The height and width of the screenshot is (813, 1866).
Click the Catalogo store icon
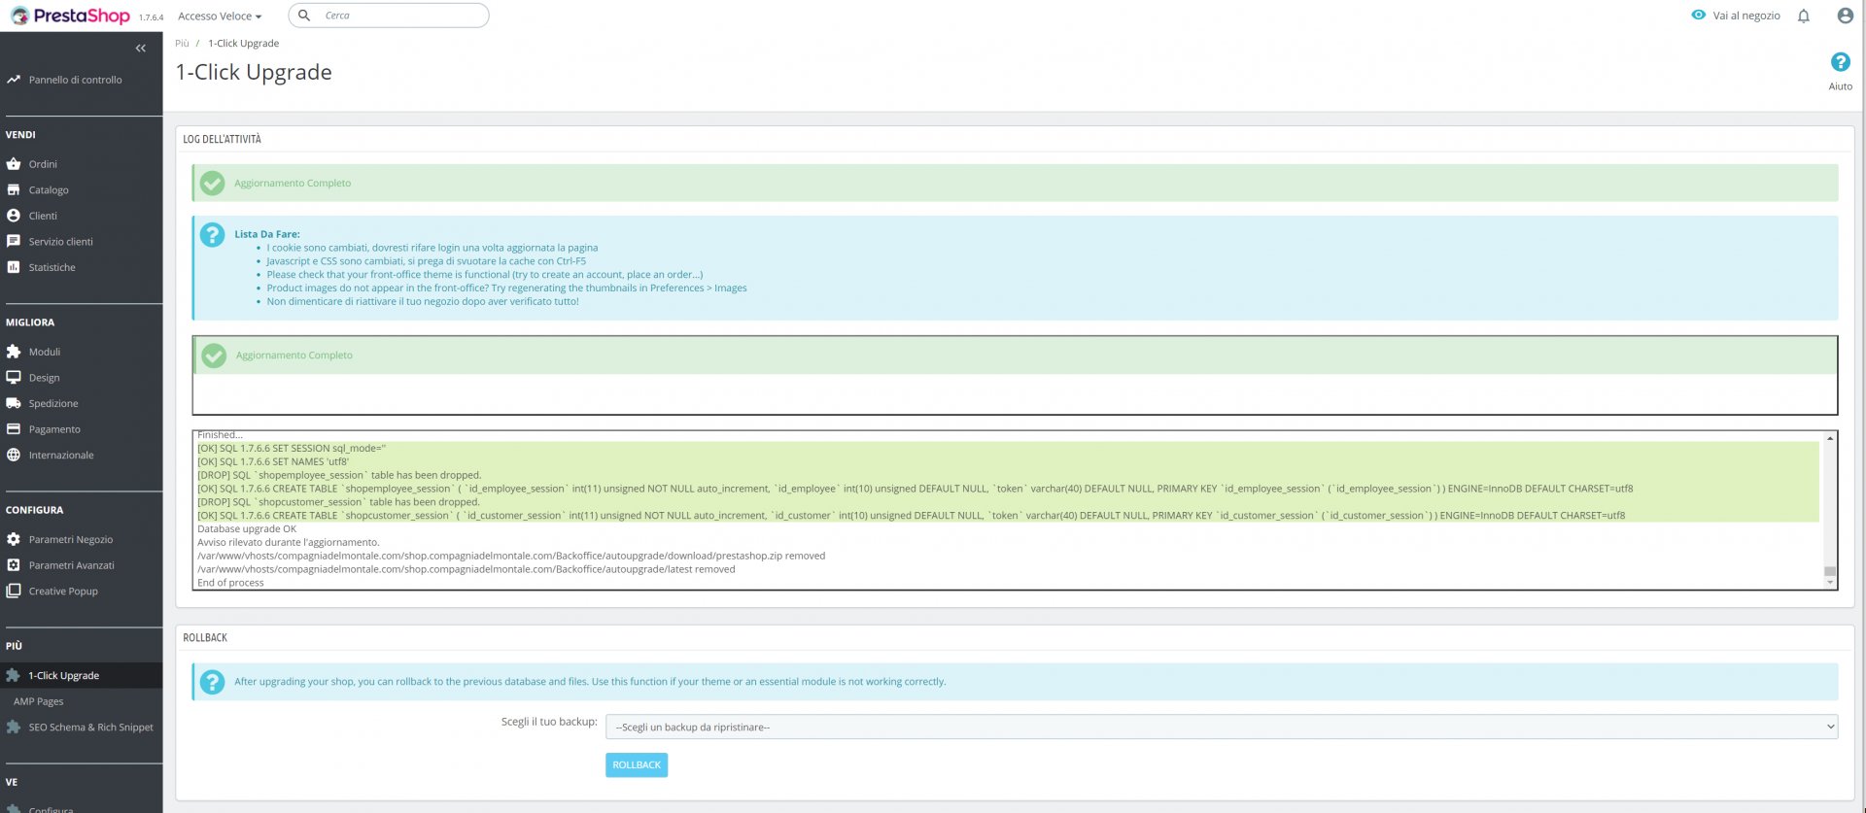click(x=14, y=190)
